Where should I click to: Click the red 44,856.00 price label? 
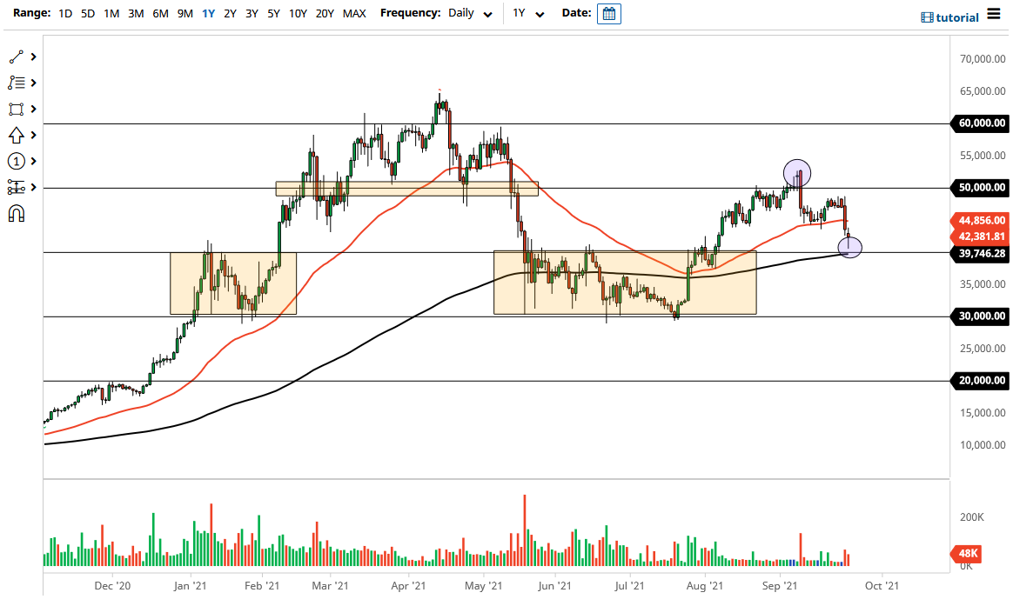tap(981, 221)
